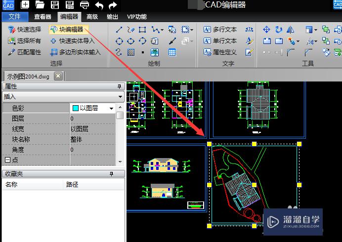Click the 选择所有 button
Viewport: 342px width, 242px height.
click(x=24, y=41)
